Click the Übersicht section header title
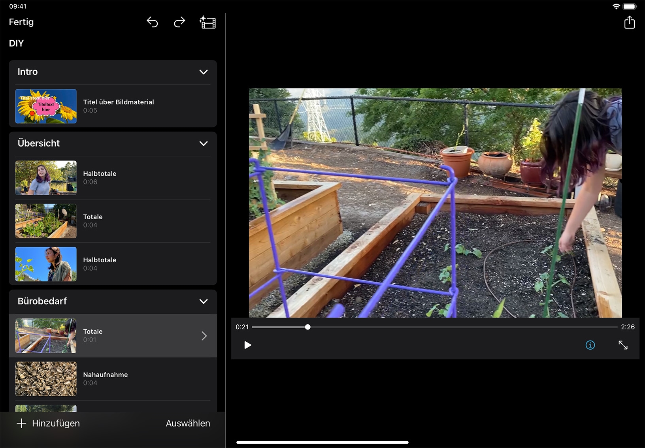The height and width of the screenshot is (448, 645). point(39,143)
